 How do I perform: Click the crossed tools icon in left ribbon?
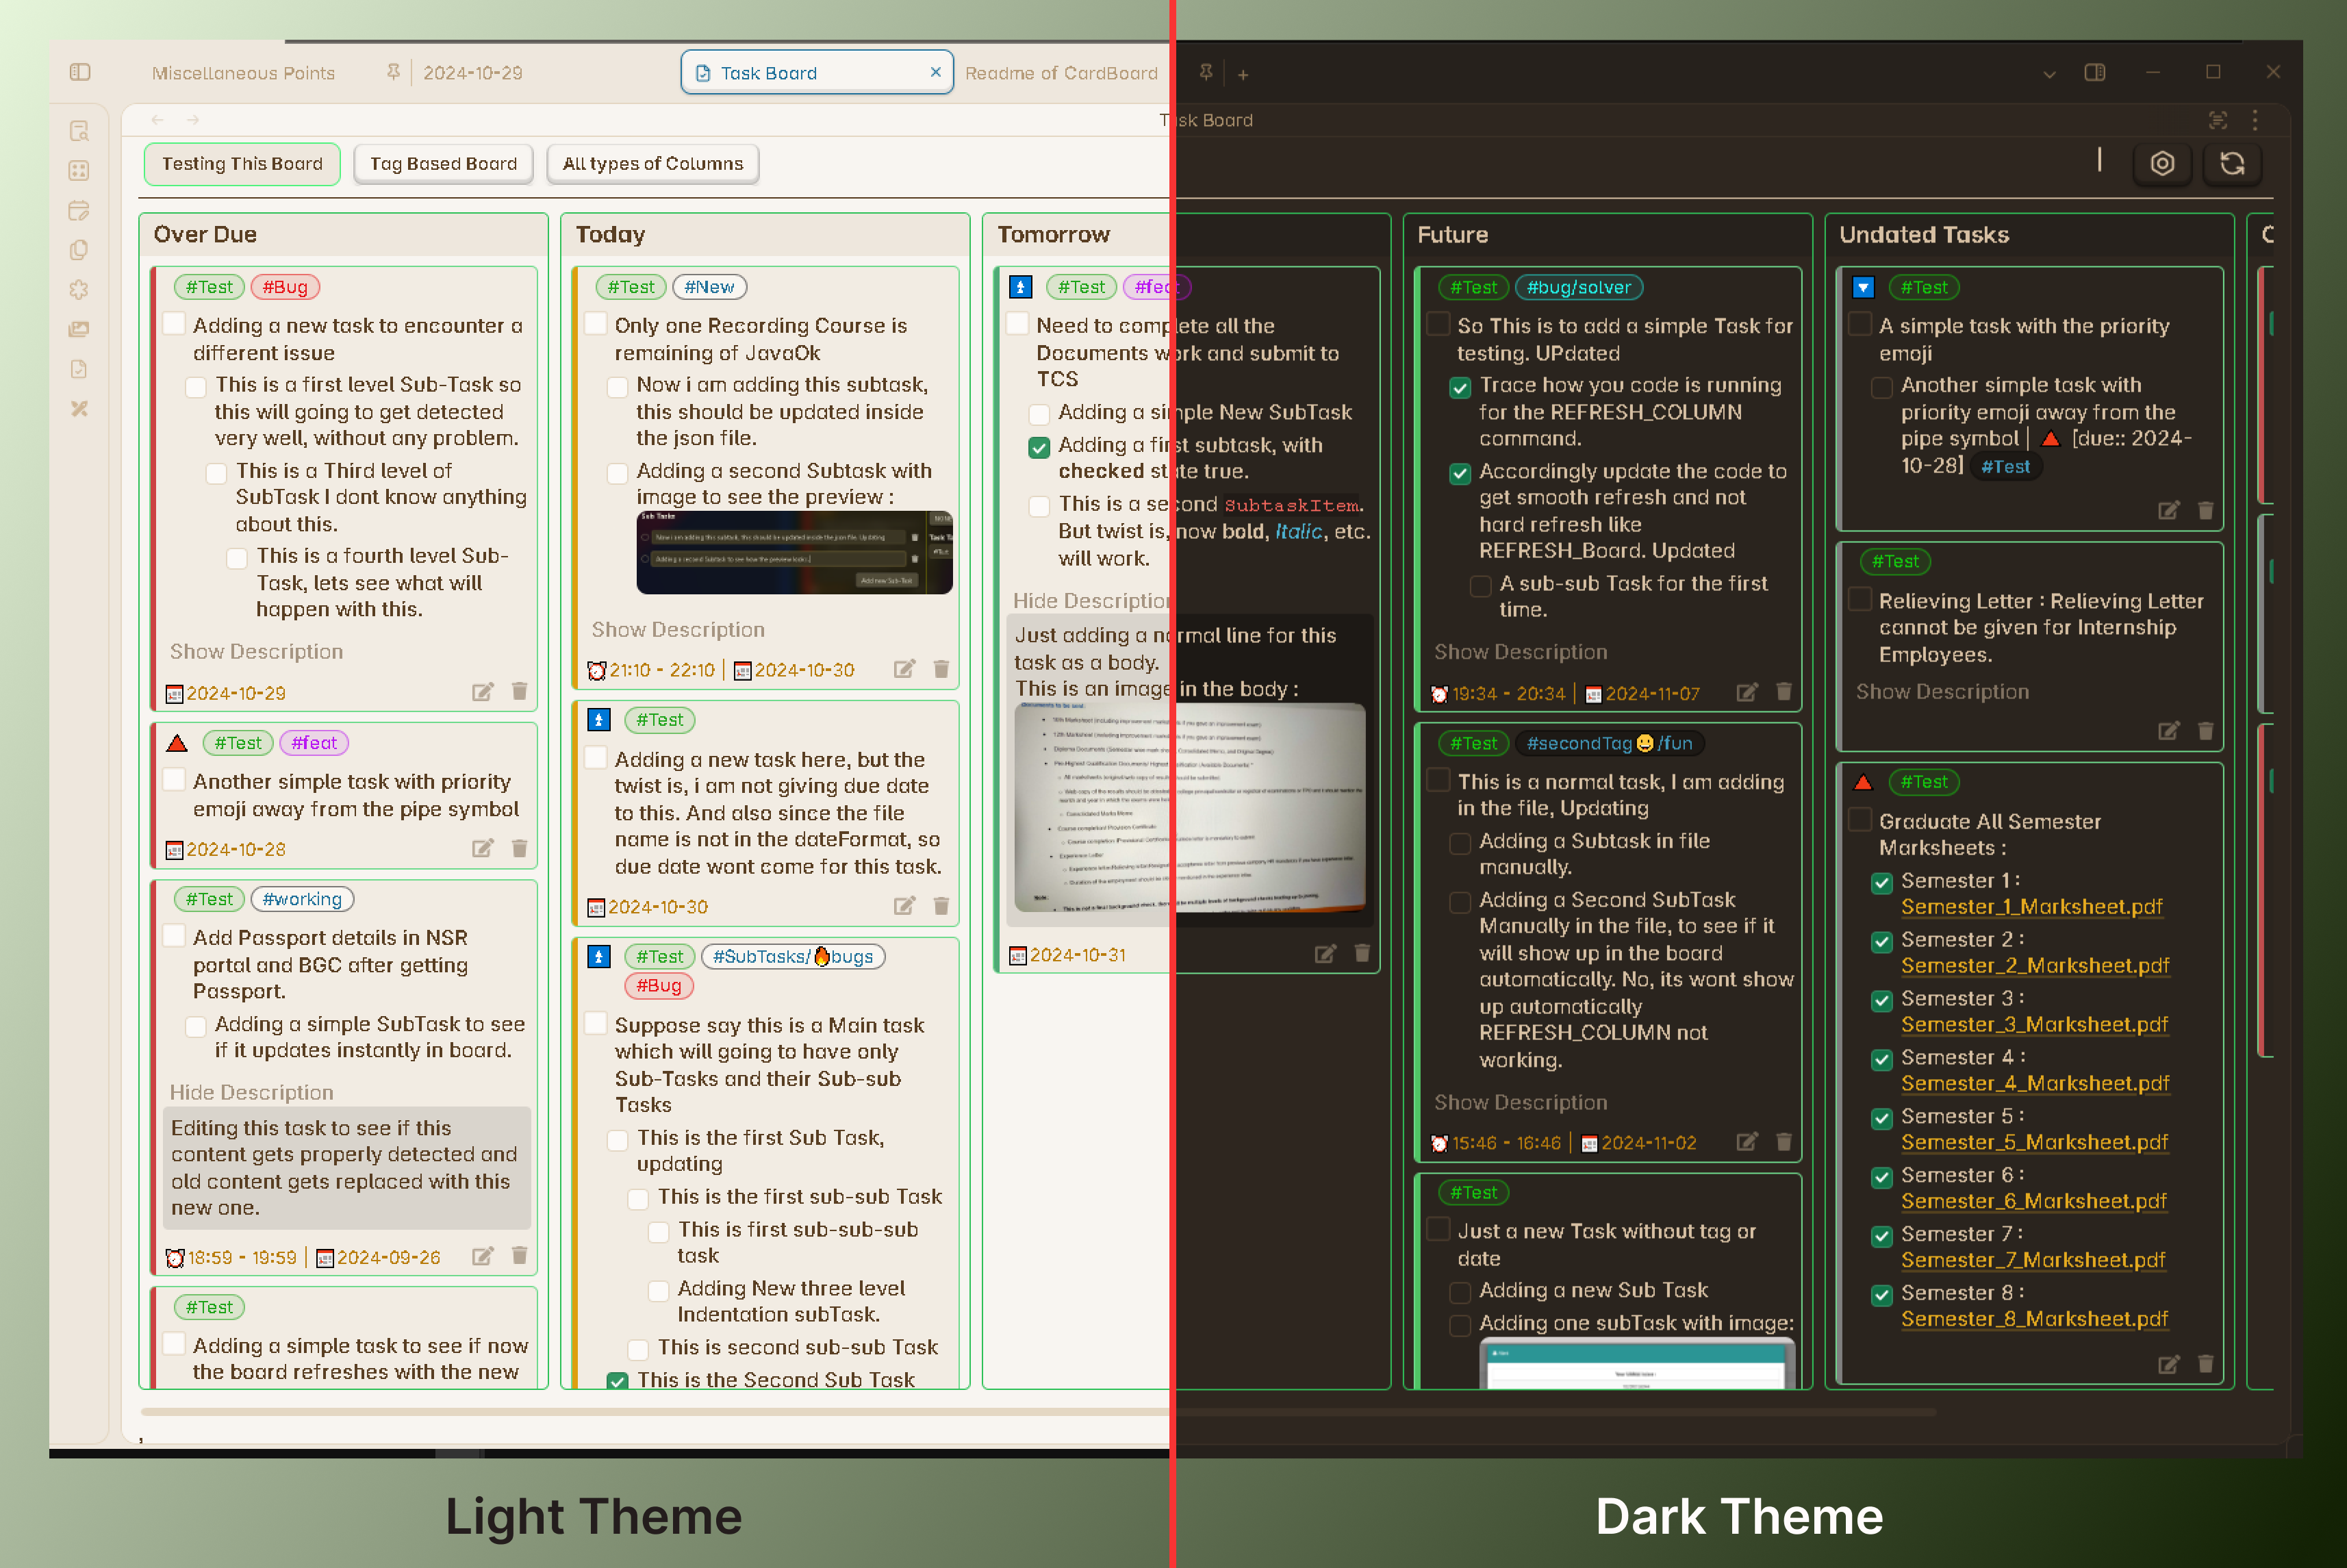tap(79, 408)
